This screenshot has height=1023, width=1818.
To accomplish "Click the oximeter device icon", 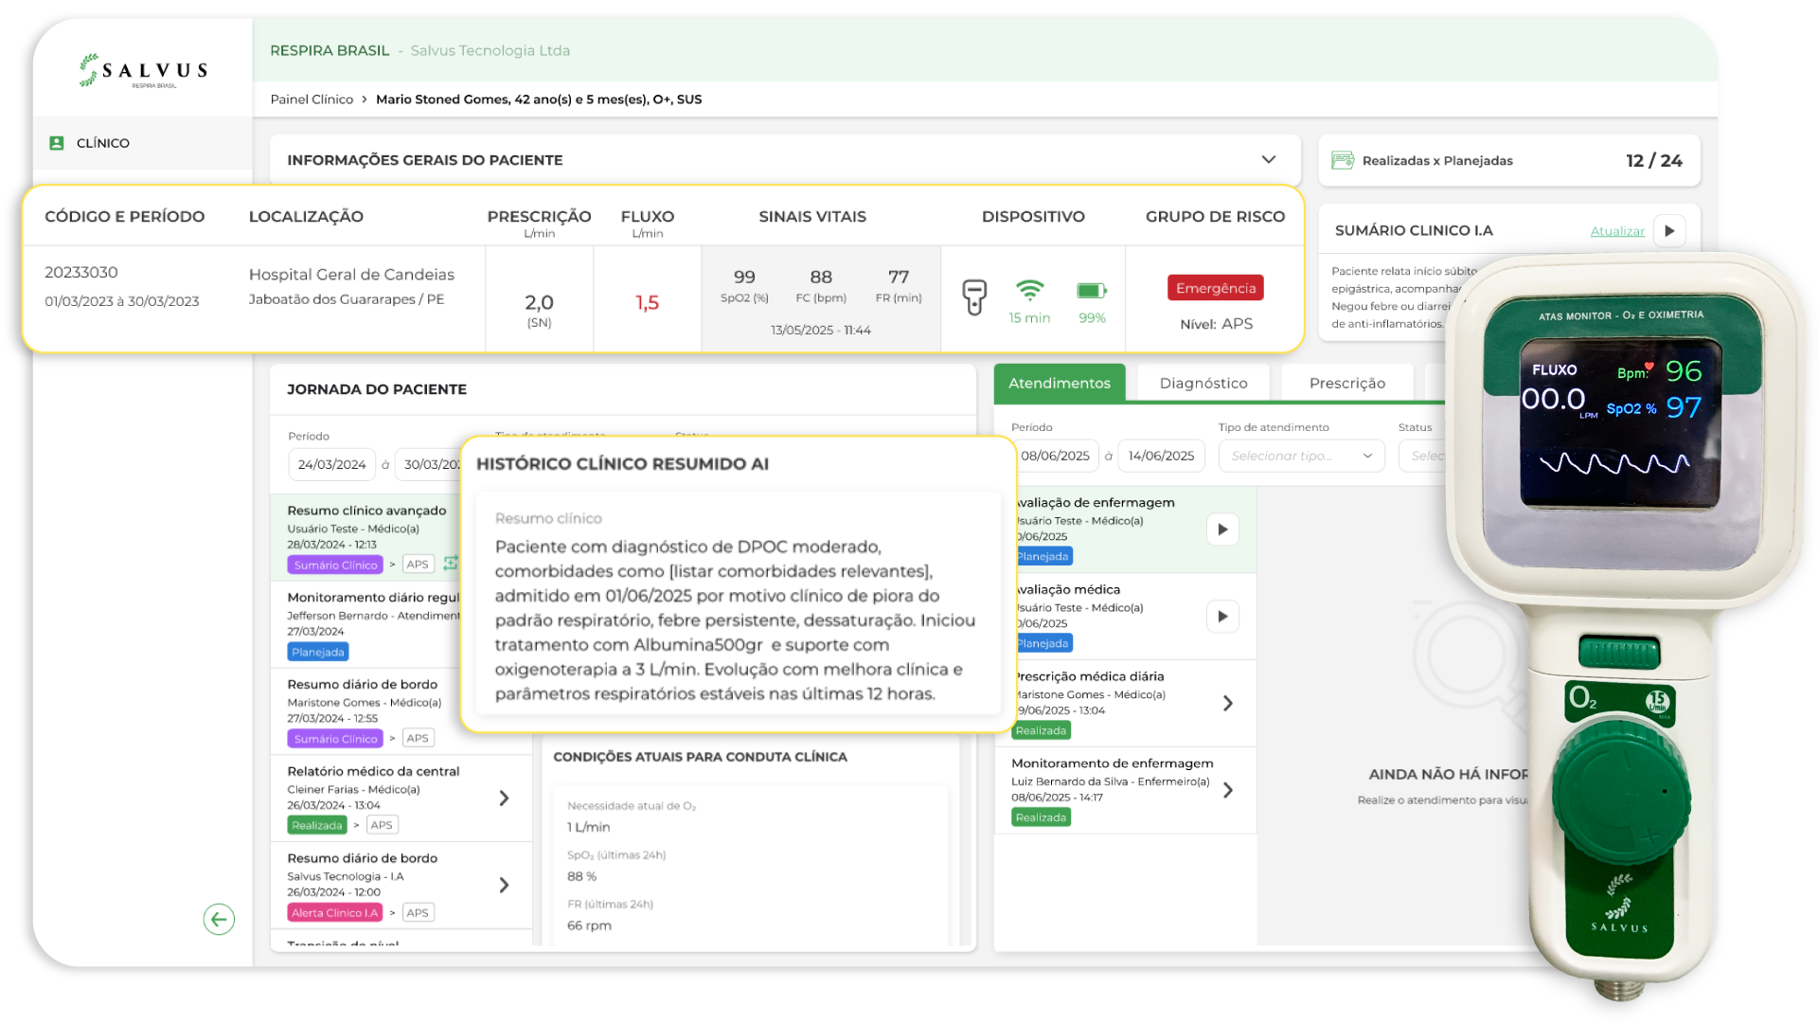I will (x=974, y=296).
